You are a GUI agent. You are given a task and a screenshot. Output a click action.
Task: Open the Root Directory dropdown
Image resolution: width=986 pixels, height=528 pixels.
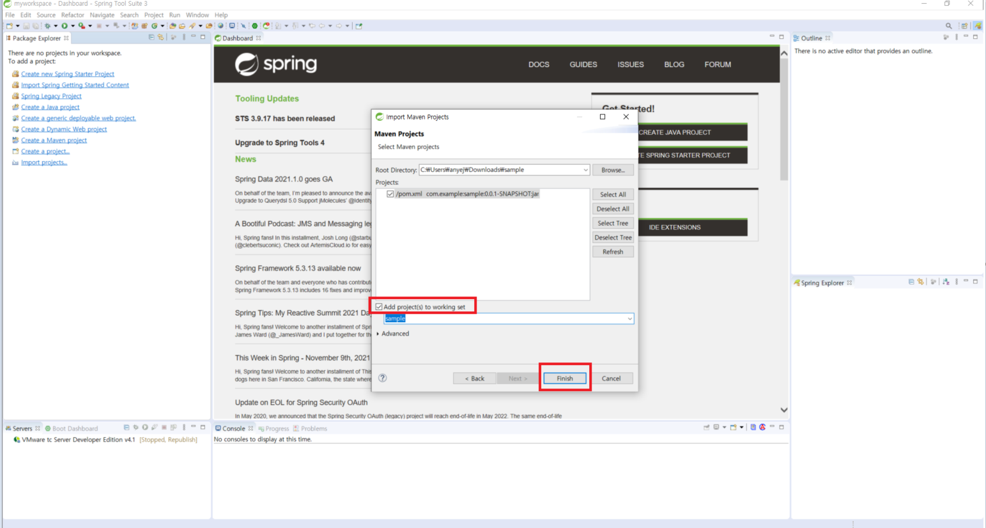click(x=585, y=170)
